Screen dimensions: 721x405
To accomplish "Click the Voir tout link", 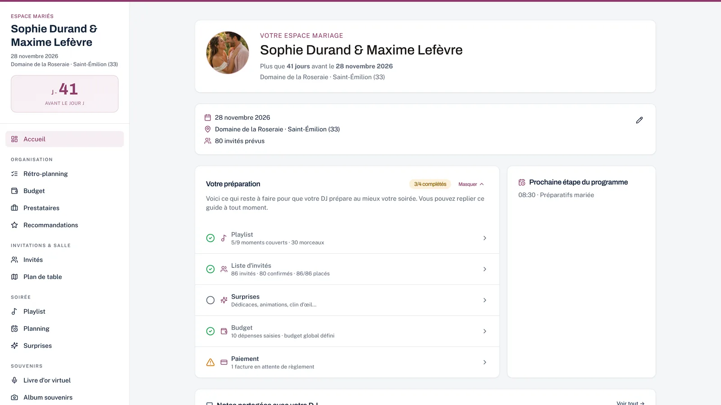I will [x=630, y=403].
